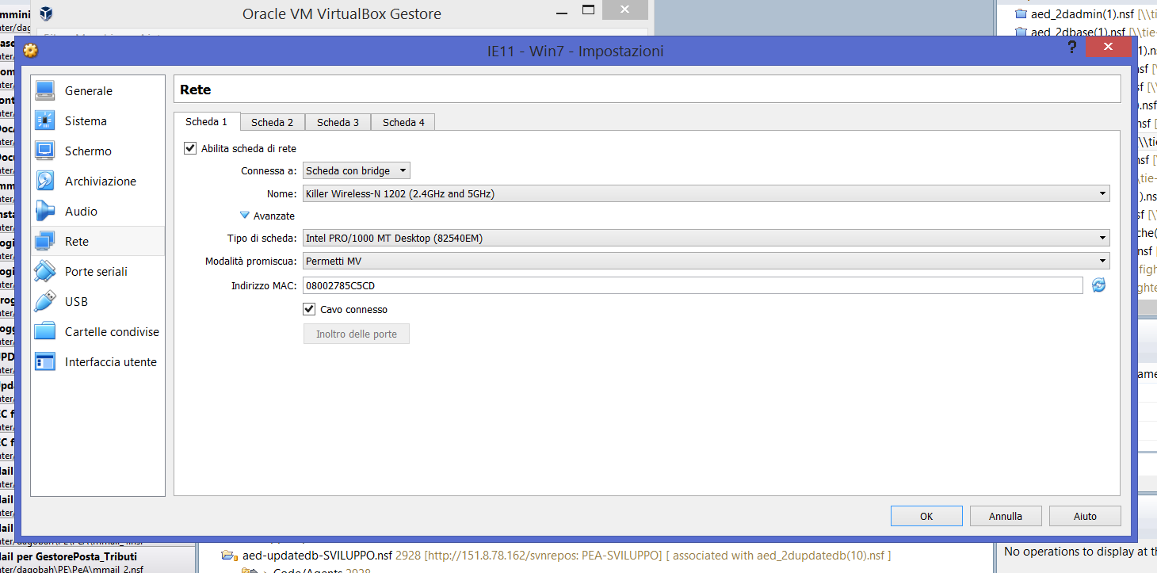Open the Schermo monitor icon

(x=45, y=151)
